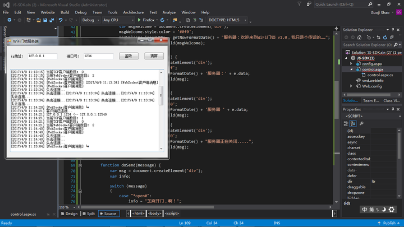Screen dimensions: 404x227
Task: Switch editor to Split view
Action: pos(88,214)
